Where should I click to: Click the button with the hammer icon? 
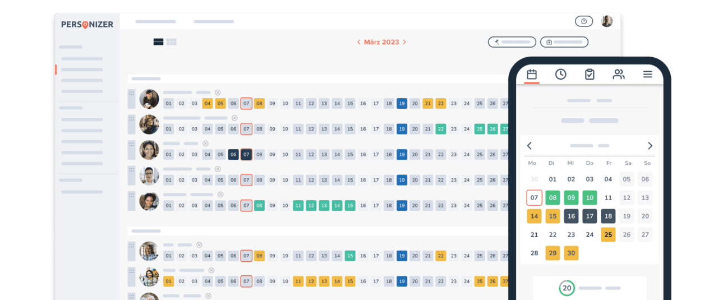(512, 42)
